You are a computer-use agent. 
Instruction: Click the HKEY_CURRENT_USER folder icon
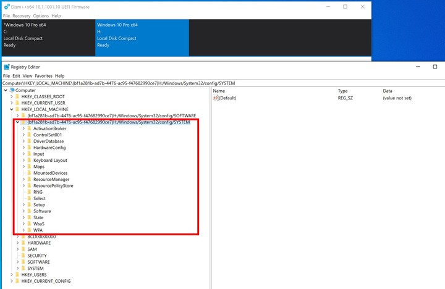pos(17,103)
